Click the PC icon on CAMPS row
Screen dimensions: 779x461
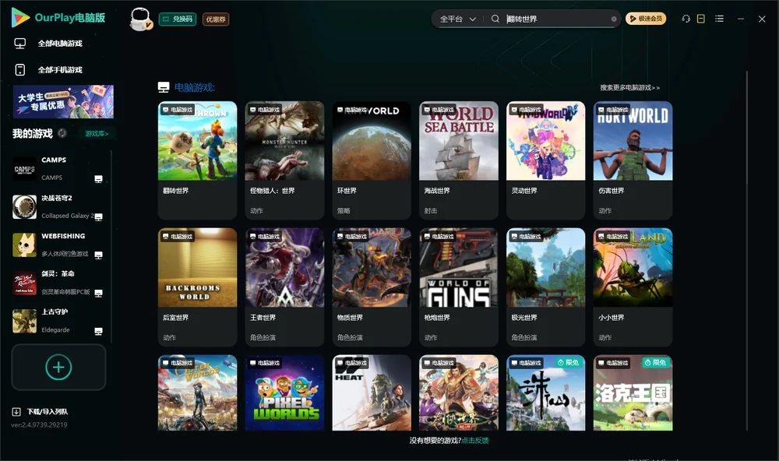tap(98, 179)
